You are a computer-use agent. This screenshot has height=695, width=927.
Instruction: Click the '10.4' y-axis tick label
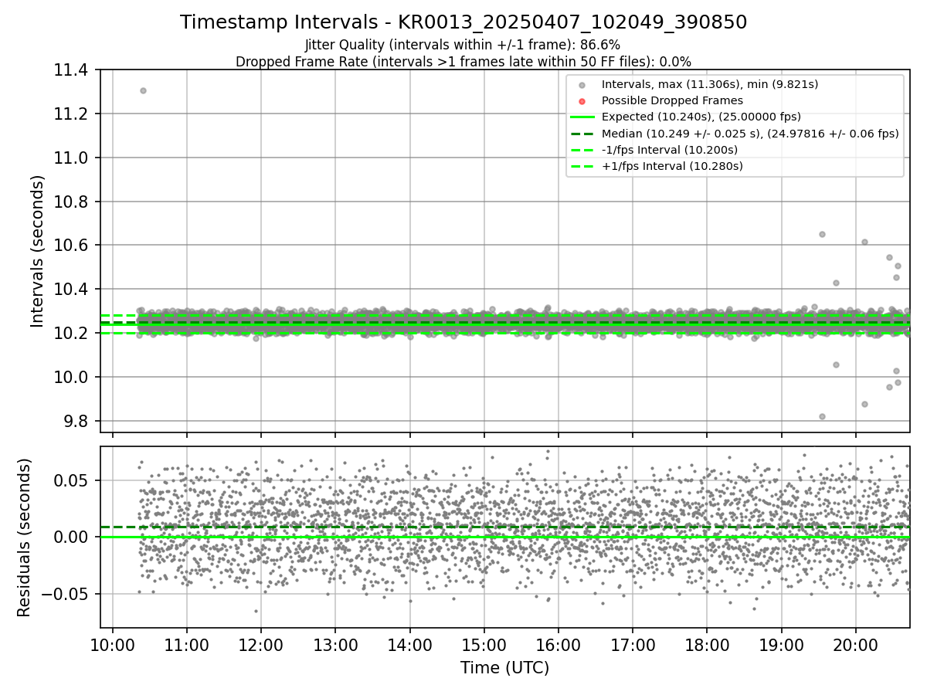click(x=73, y=290)
